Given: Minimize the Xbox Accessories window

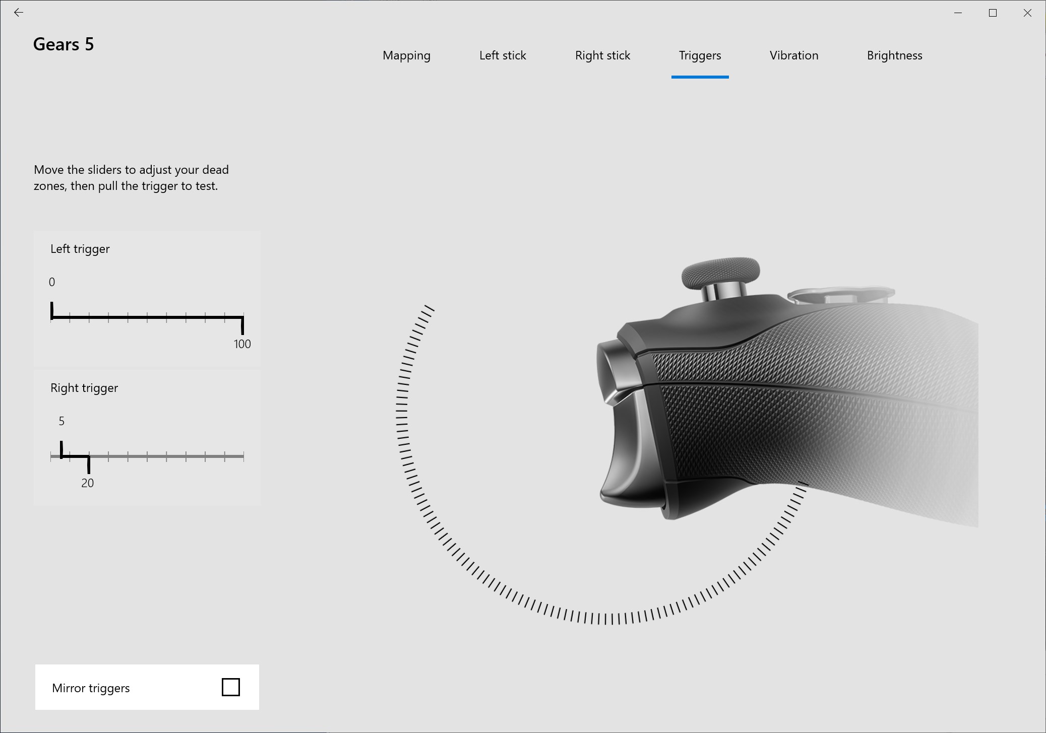Looking at the screenshot, I should tap(957, 13).
